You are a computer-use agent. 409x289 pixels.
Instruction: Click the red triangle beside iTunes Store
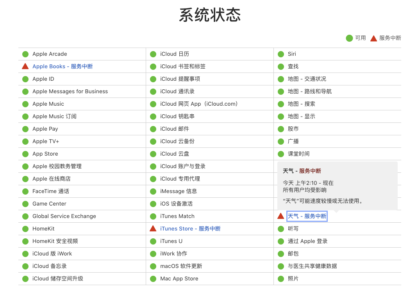tap(153, 228)
